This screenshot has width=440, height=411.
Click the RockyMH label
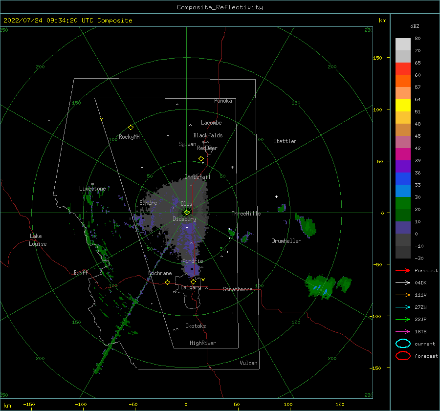pos(129,137)
